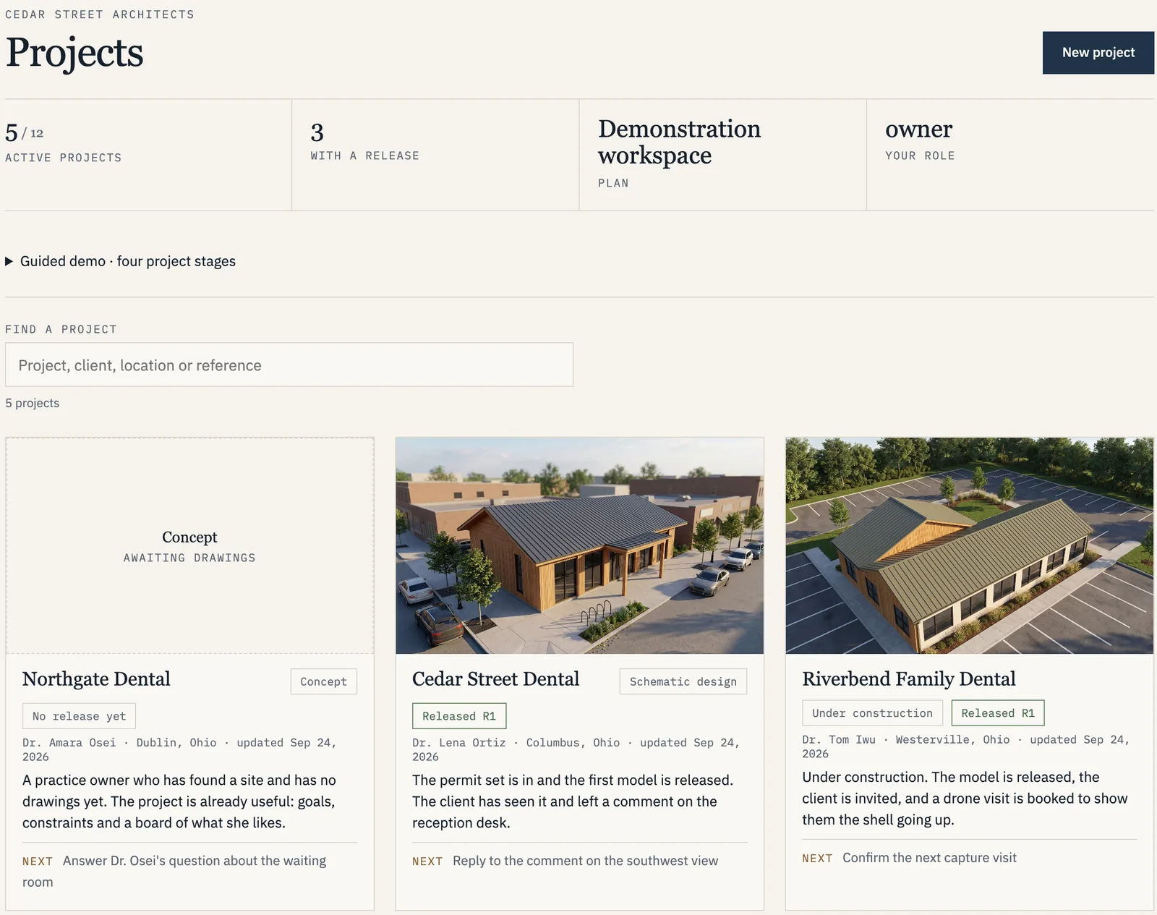Click the Northgate Dental description starting 'A practice owner'
This screenshot has width=1157, height=915.
click(x=179, y=801)
